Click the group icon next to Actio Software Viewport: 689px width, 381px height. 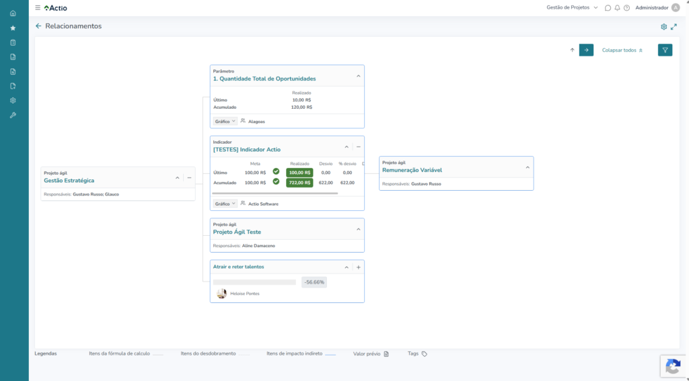click(243, 203)
